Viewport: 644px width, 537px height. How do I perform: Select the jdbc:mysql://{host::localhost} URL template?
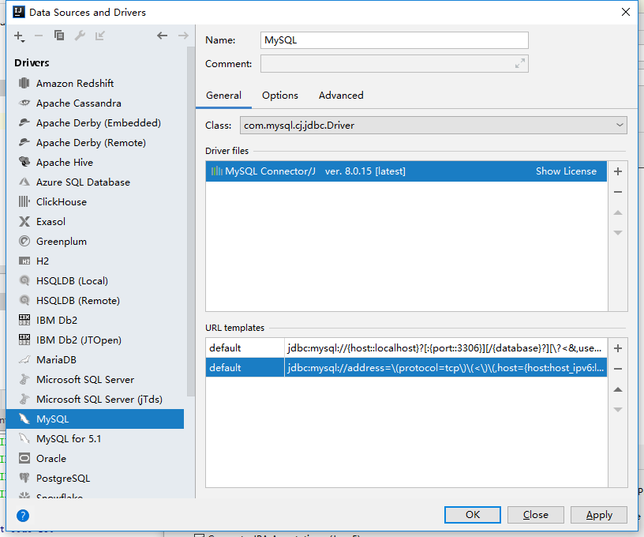click(406, 348)
